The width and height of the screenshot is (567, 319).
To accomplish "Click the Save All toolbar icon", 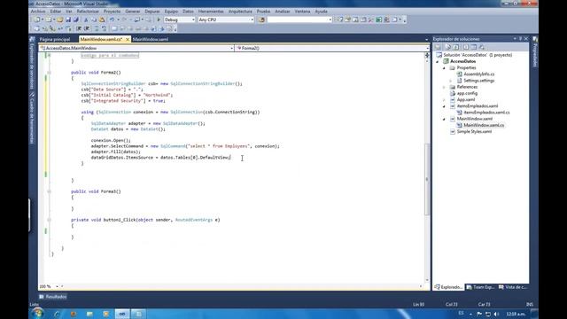I will [x=76, y=19].
